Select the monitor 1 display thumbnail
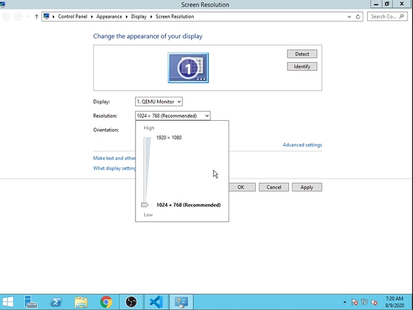413x310 pixels. click(x=188, y=68)
